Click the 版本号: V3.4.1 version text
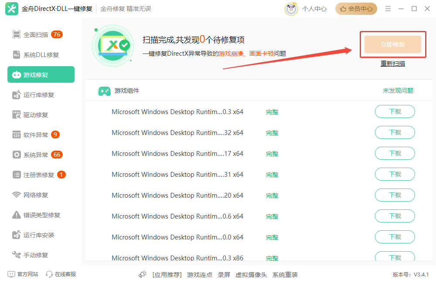This screenshot has width=436, height=283. pos(410,274)
